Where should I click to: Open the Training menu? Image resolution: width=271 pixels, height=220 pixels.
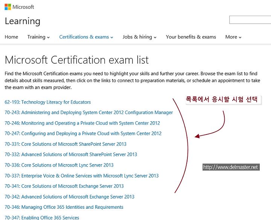36,37
